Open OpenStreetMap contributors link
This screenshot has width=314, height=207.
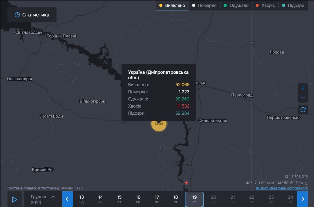tap(282, 188)
